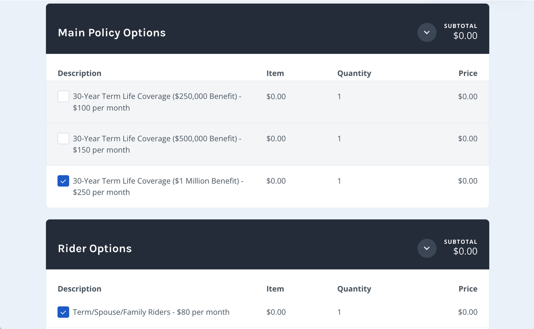This screenshot has width=534, height=329.
Task: Collapse the Main Policy Options section
Action: (x=427, y=32)
